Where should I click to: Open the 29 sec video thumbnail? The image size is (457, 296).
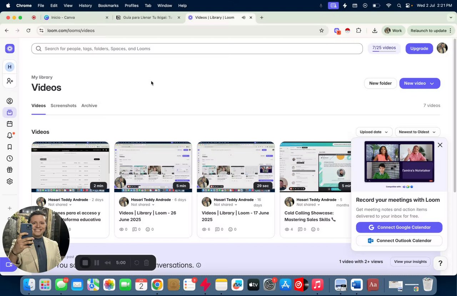coord(236,167)
